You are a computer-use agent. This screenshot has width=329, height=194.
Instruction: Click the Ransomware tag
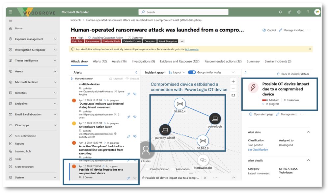(x=93, y=41)
